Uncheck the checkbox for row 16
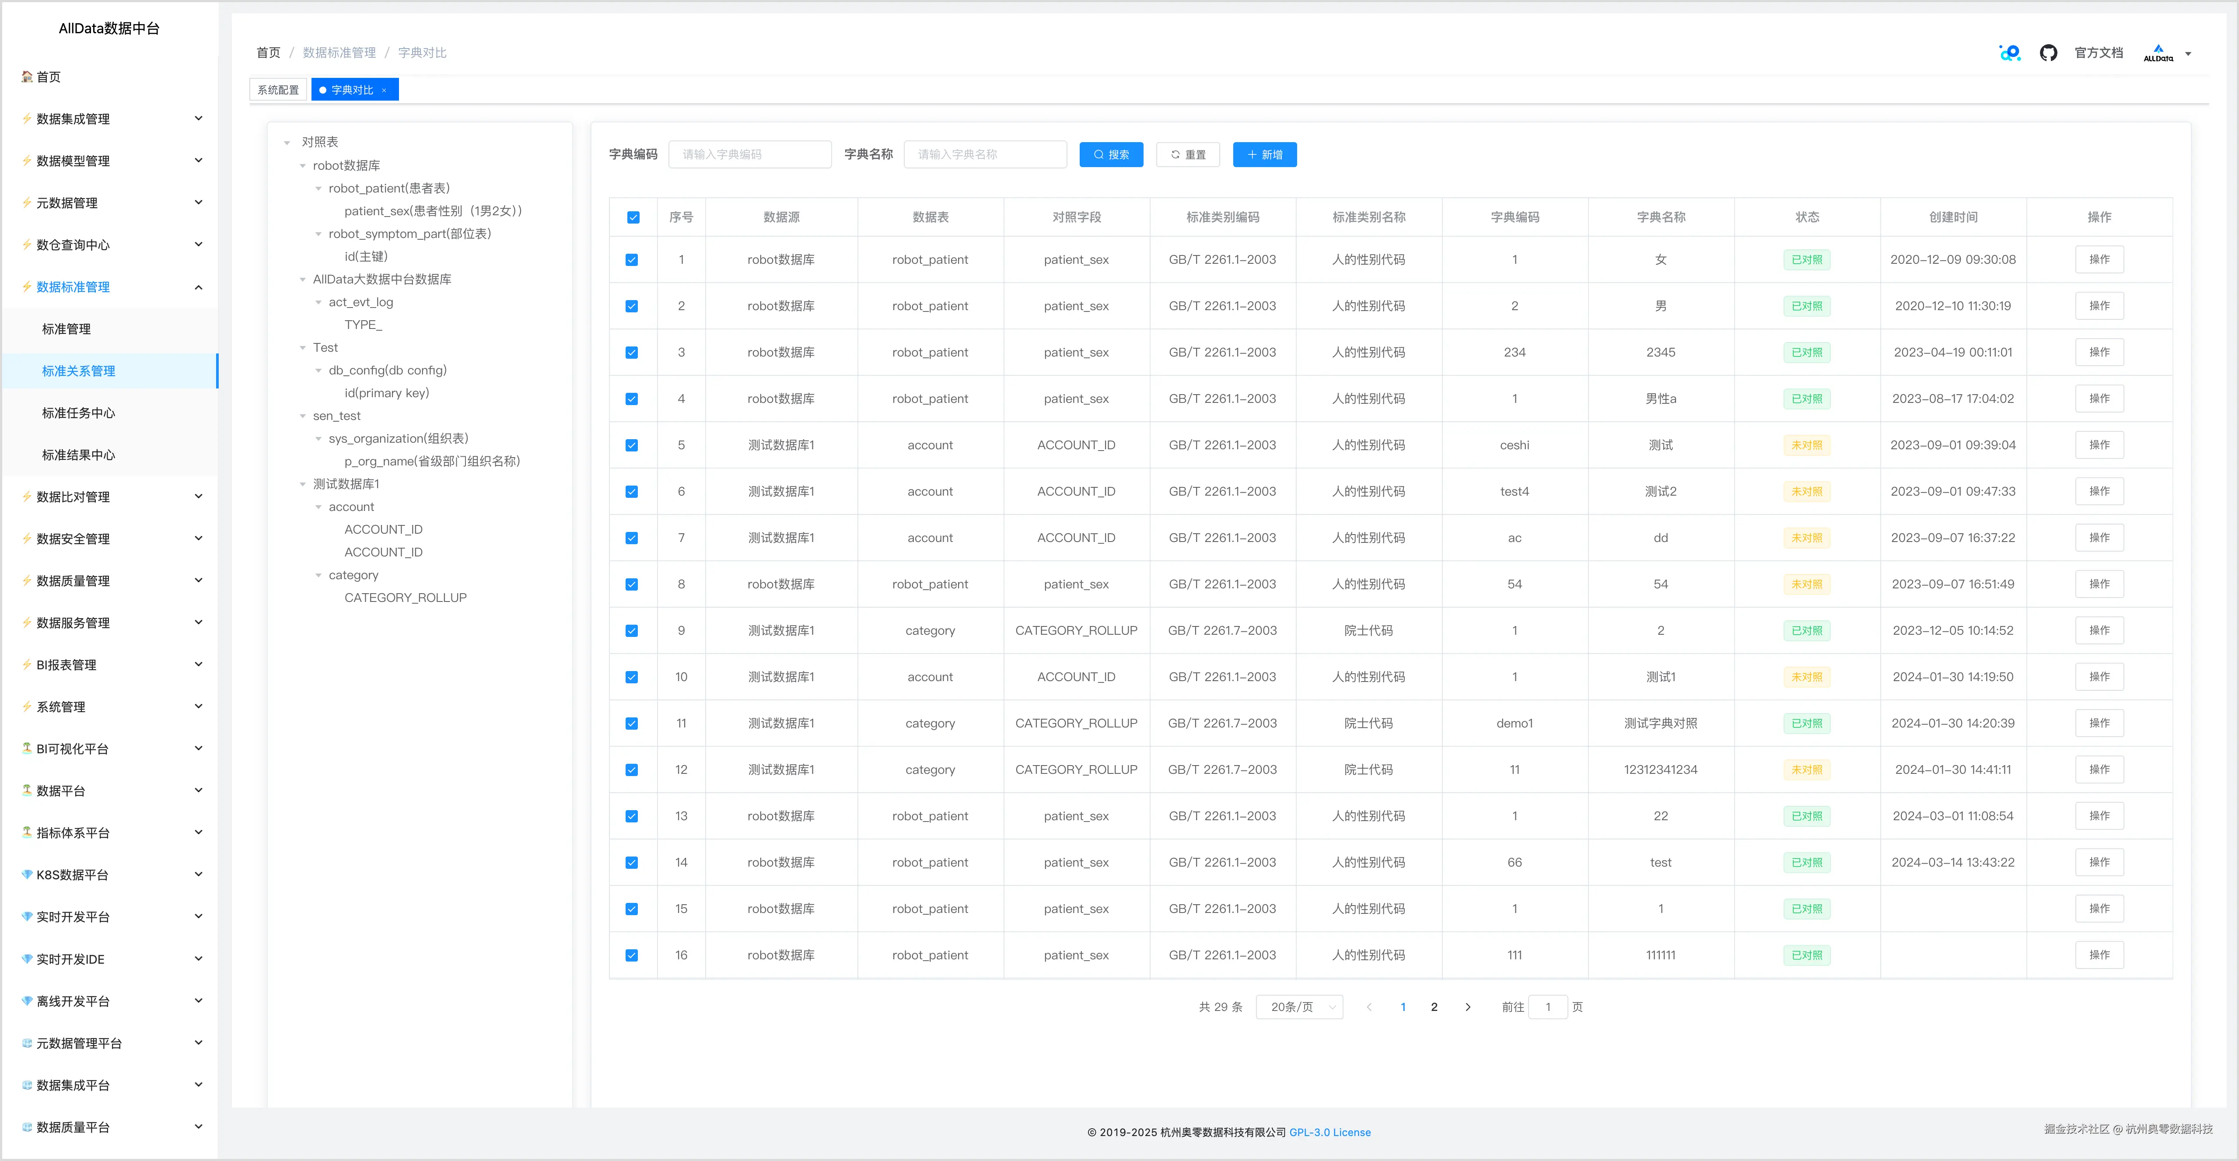Image resolution: width=2239 pixels, height=1161 pixels. tap(632, 955)
